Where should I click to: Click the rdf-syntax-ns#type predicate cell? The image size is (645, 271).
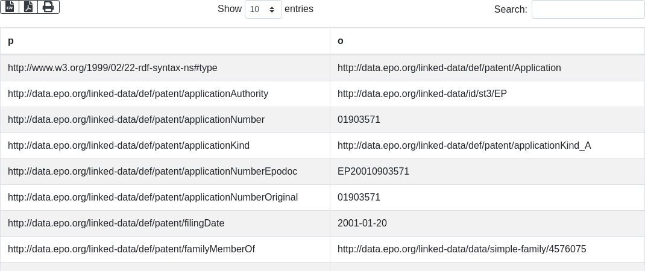pos(113,68)
